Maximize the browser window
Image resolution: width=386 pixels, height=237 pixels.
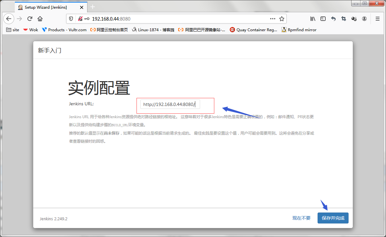[365, 4]
